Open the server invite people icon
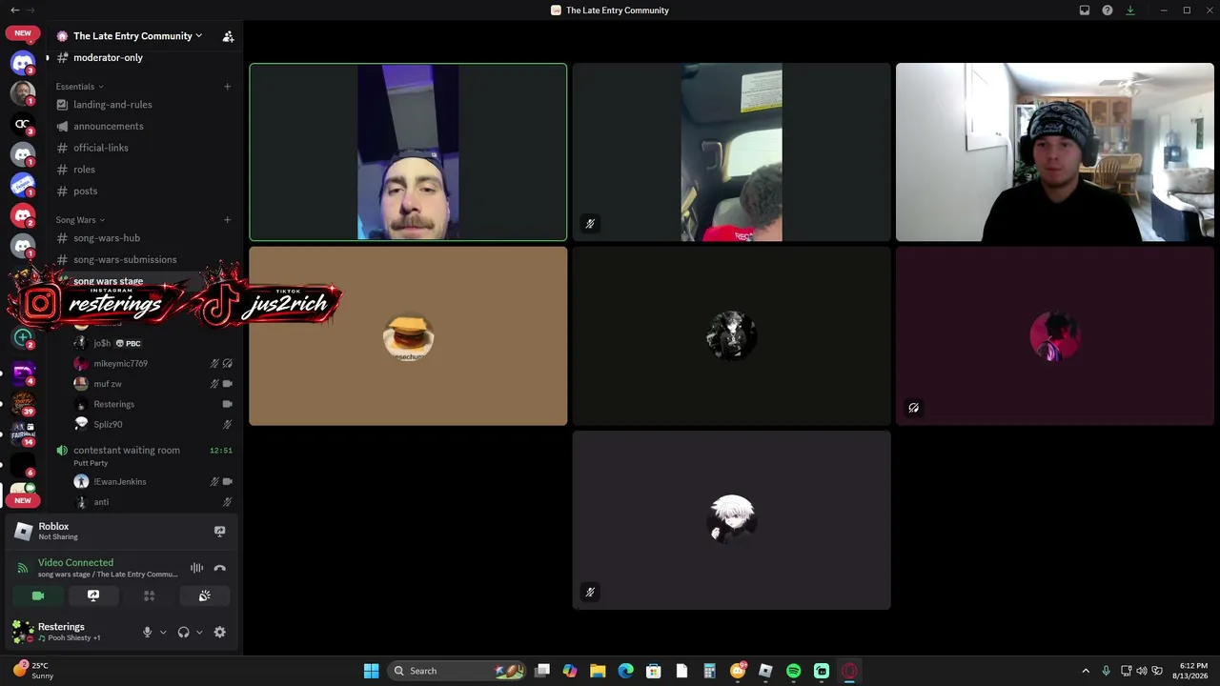Screen dimensions: 1220x686 [x=228, y=36]
